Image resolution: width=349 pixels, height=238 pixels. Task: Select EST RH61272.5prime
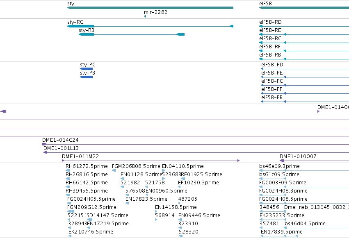tap(87, 166)
